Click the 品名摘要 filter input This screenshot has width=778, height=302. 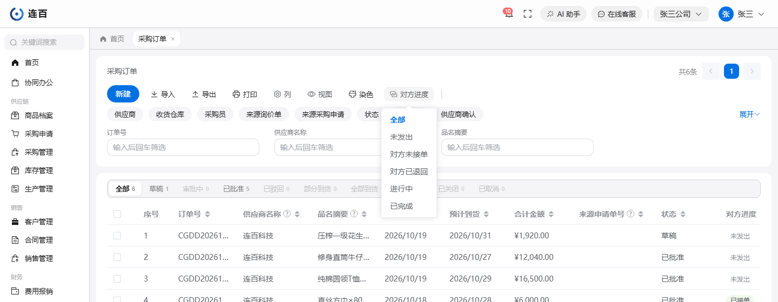[518, 147]
